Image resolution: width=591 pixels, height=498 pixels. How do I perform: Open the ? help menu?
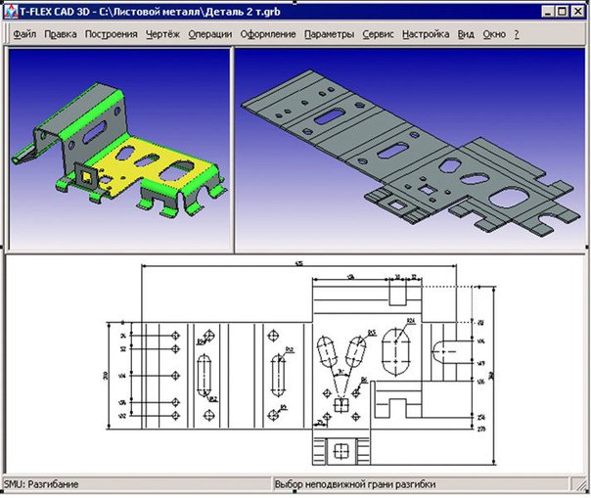517,34
